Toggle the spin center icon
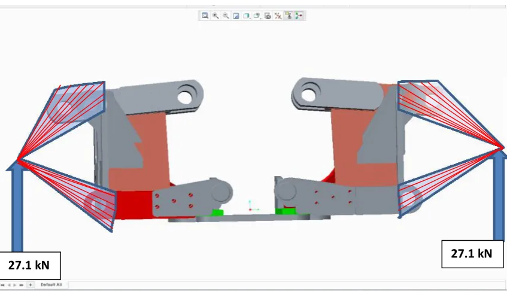 click(x=299, y=16)
